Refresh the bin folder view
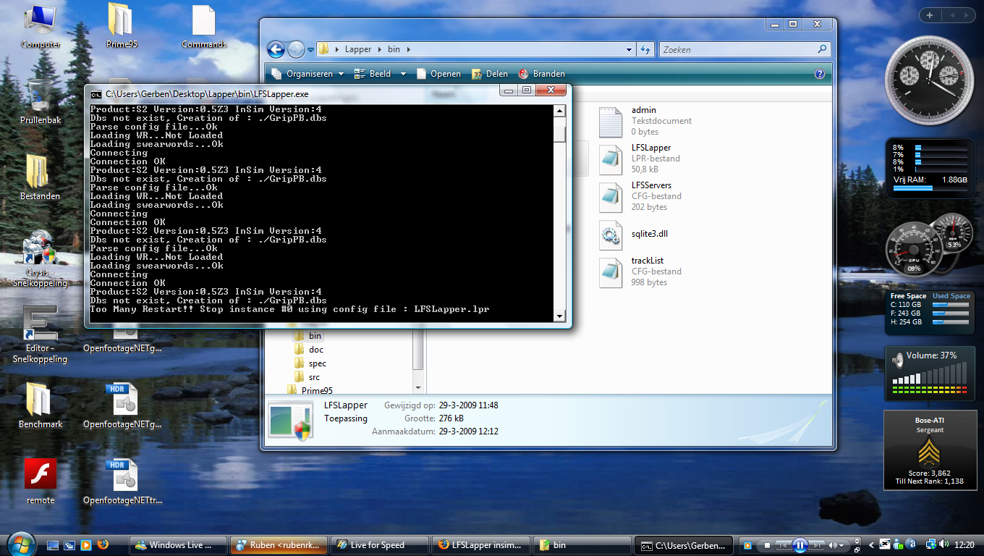 (x=645, y=50)
